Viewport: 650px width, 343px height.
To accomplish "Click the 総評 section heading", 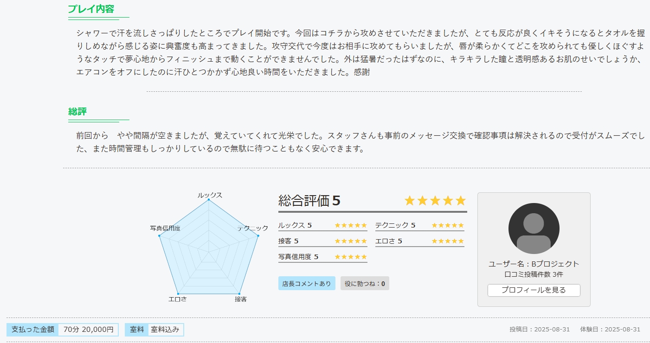I will pos(77,112).
